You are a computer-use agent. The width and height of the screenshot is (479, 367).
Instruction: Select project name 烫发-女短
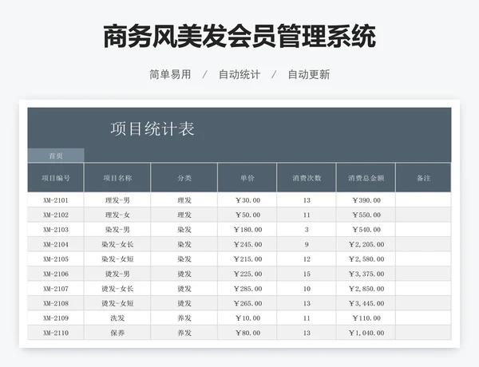pos(117,303)
